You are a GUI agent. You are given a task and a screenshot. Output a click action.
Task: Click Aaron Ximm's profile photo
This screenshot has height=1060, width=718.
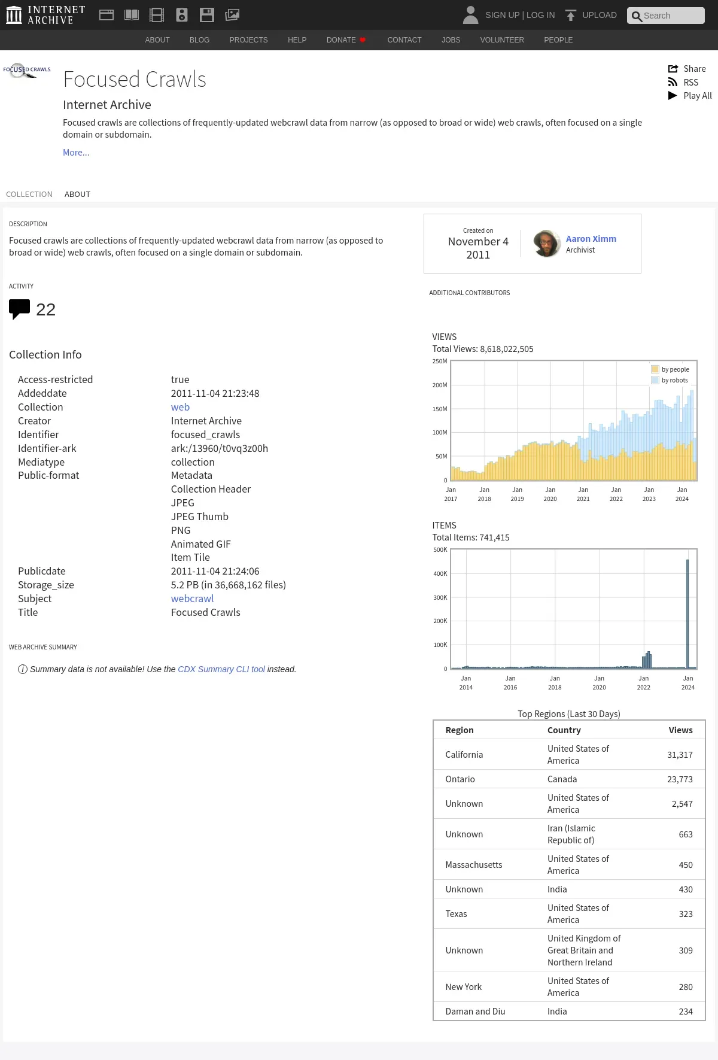click(547, 244)
